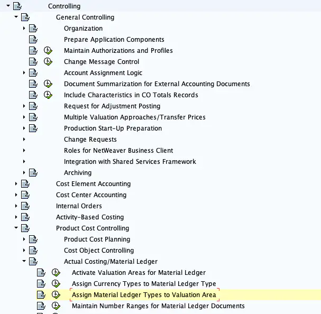The image size is (321, 314).
Task: Expand Multiple Valuation Approaches/Transfer Prices node
Action: (24, 117)
